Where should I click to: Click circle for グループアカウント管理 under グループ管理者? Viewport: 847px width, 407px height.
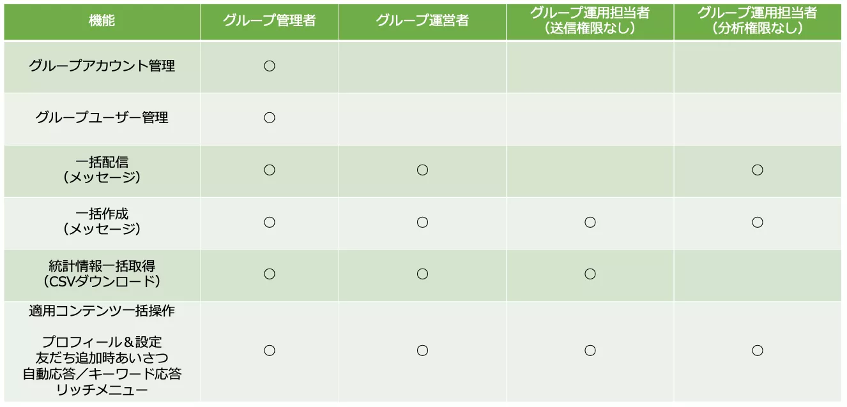tap(270, 66)
